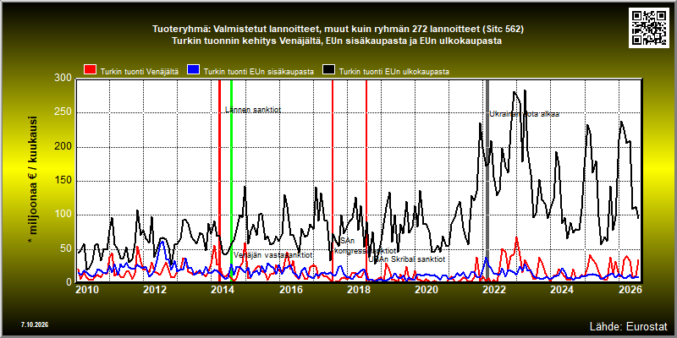Click the 'kongress sanktiot' annotation text
The width and height of the screenshot is (677, 338).
366,250
